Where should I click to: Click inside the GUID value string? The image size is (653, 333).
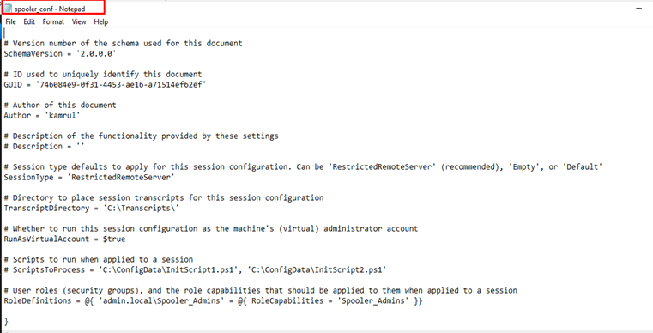point(121,85)
